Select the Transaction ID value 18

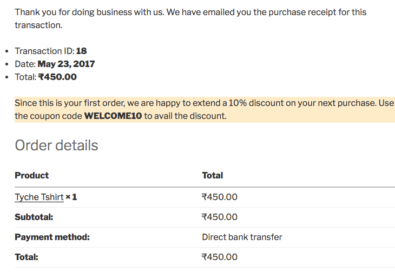(x=81, y=51)
